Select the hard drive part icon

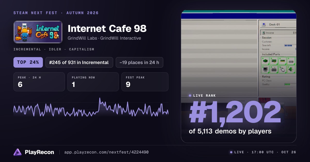[x=291, y=61]
